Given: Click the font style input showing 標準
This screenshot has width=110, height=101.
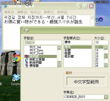Looking at the screenshot, I should [x=78, y=42].
